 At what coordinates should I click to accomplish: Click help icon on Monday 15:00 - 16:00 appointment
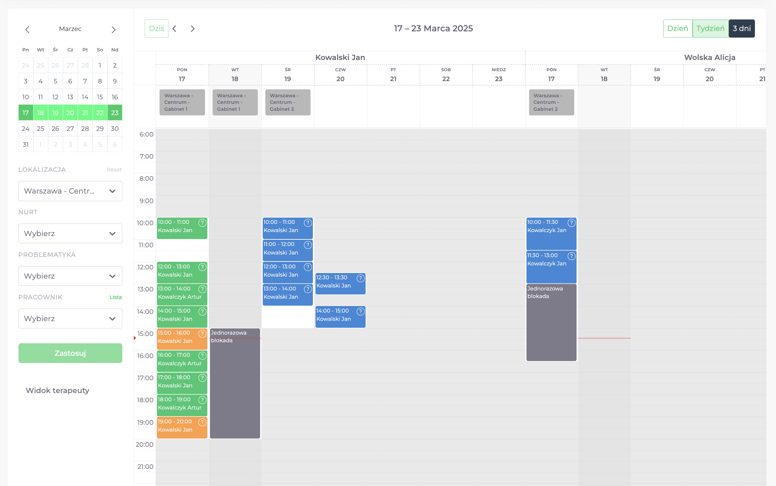[202, 334]
